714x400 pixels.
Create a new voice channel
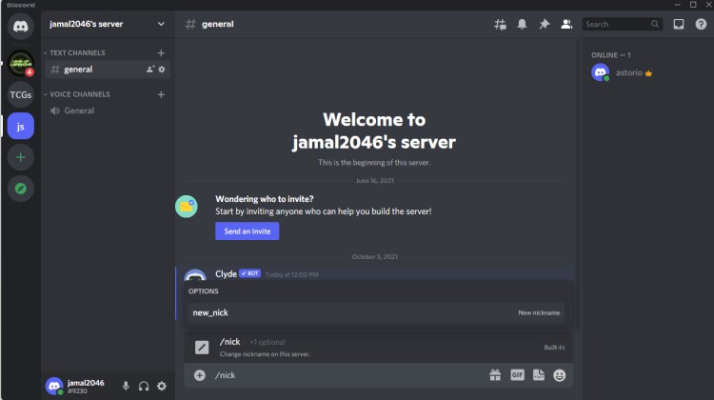[161, 94]
